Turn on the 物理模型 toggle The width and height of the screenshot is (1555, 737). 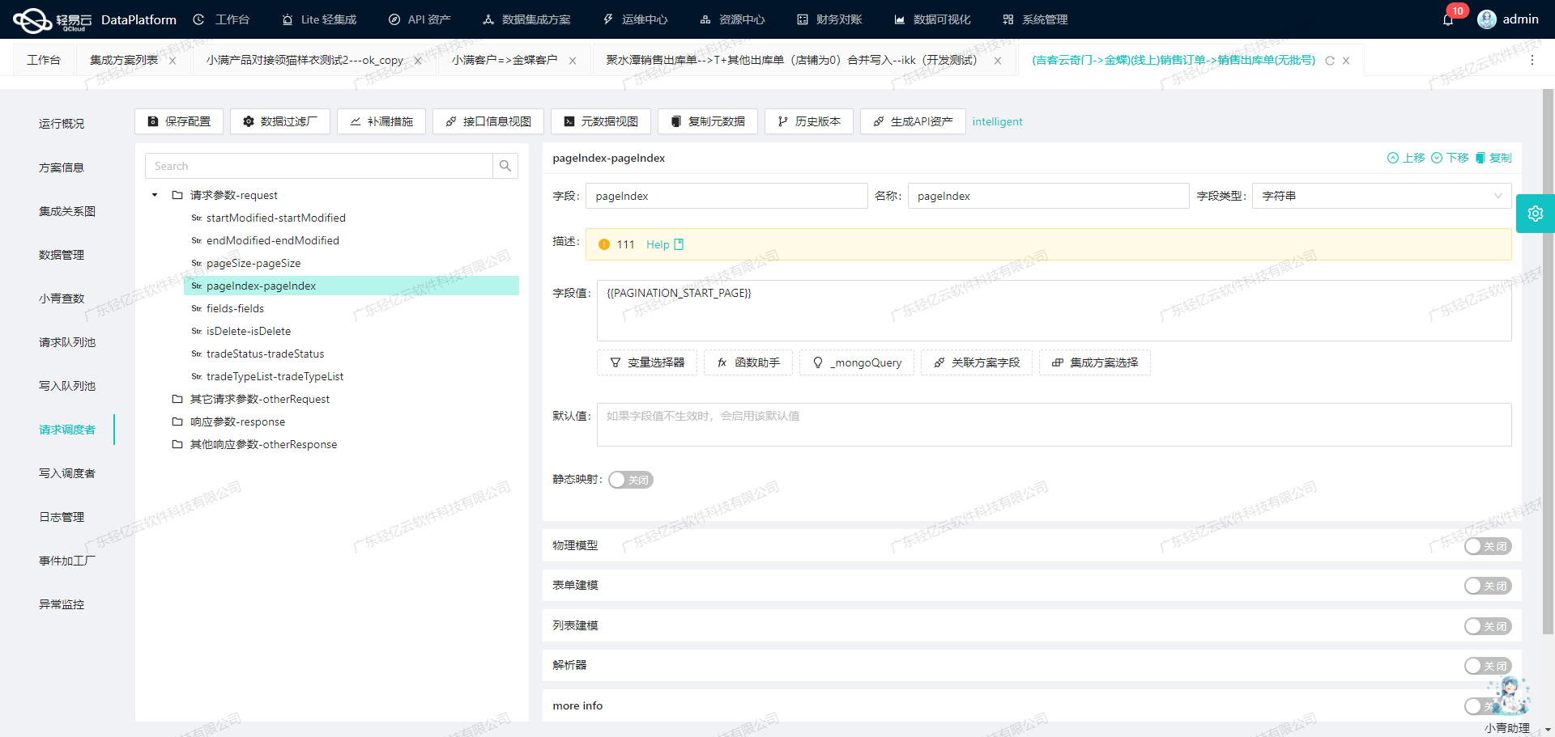(x=1488, y=546)
